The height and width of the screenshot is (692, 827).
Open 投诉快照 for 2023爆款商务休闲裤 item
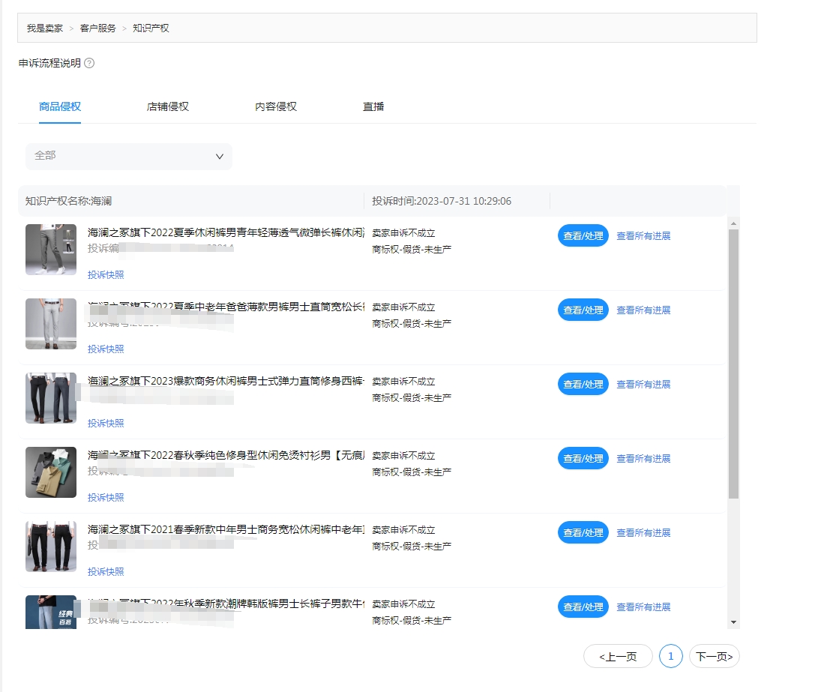(106, 424)
